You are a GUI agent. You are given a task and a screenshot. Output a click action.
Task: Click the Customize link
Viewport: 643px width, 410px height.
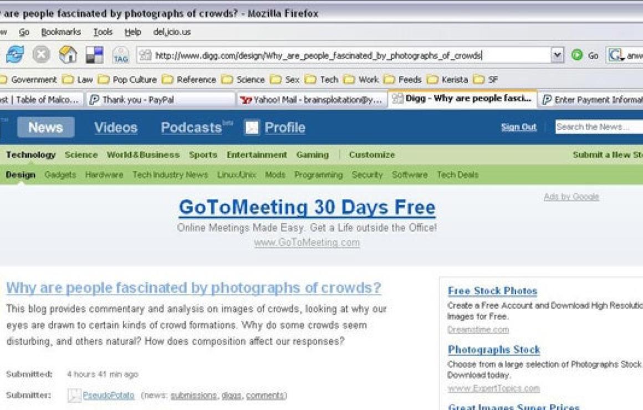tap(371, 155)
